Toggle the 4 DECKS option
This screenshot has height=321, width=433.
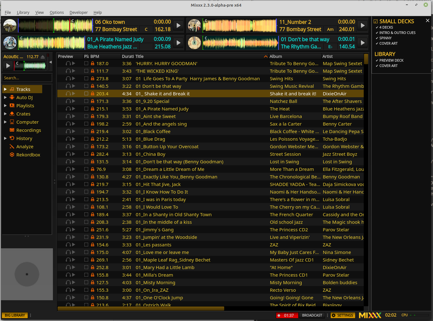tap(384, 27)
